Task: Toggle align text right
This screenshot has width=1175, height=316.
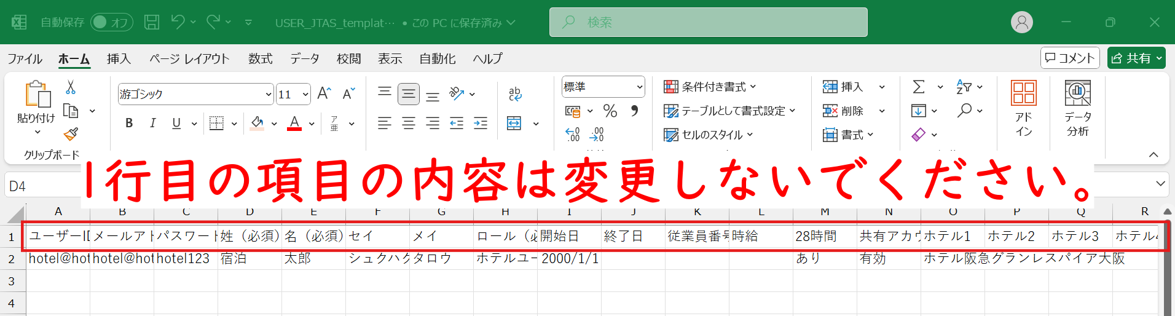Action: click(433, 124)
